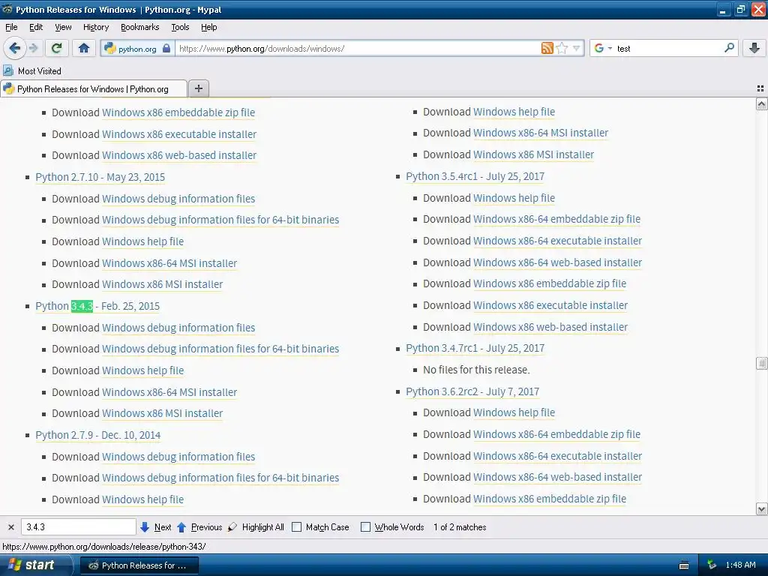Open the Edit menu
Image resolution: width=768 pixels, height=576 pixels.
coord(36,27)
